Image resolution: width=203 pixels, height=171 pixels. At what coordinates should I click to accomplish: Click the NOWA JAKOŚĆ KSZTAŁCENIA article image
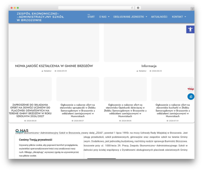pos(54,42)
